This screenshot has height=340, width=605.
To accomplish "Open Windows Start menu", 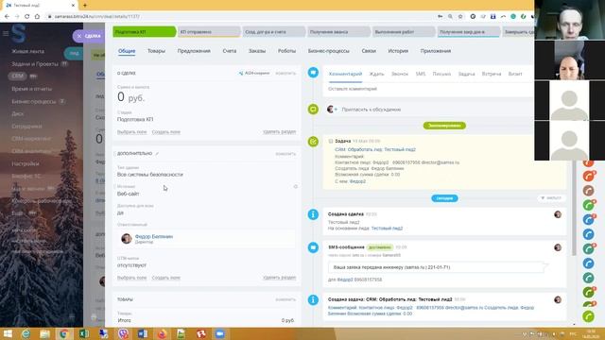I will tap(8, 333).
